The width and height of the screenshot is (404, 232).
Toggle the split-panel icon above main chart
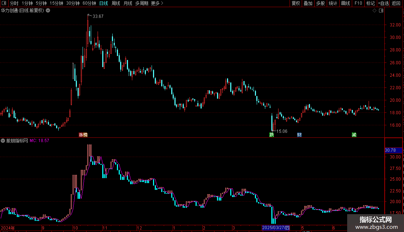(381, 11)
